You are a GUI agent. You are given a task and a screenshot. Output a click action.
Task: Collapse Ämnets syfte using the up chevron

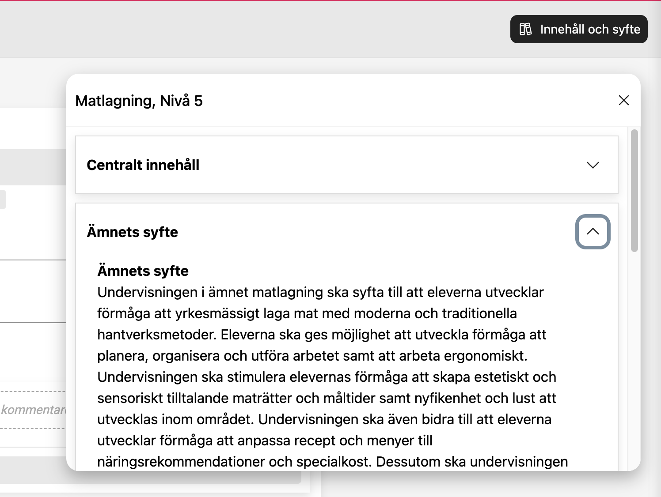(x=593, y=232)
